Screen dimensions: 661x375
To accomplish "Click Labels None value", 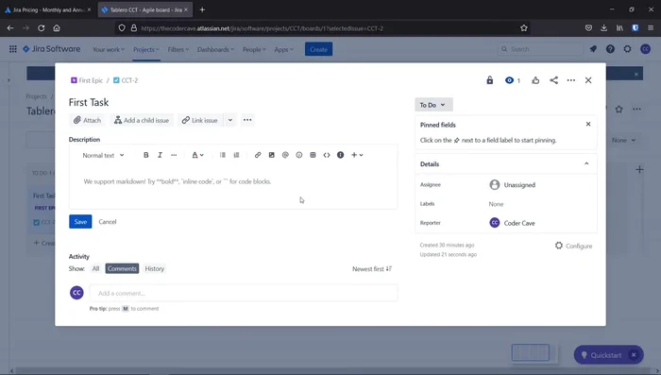I will 496,204.
